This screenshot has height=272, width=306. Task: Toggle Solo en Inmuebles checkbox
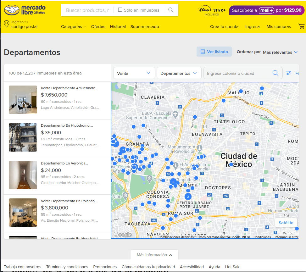click(x=120, y=10)
